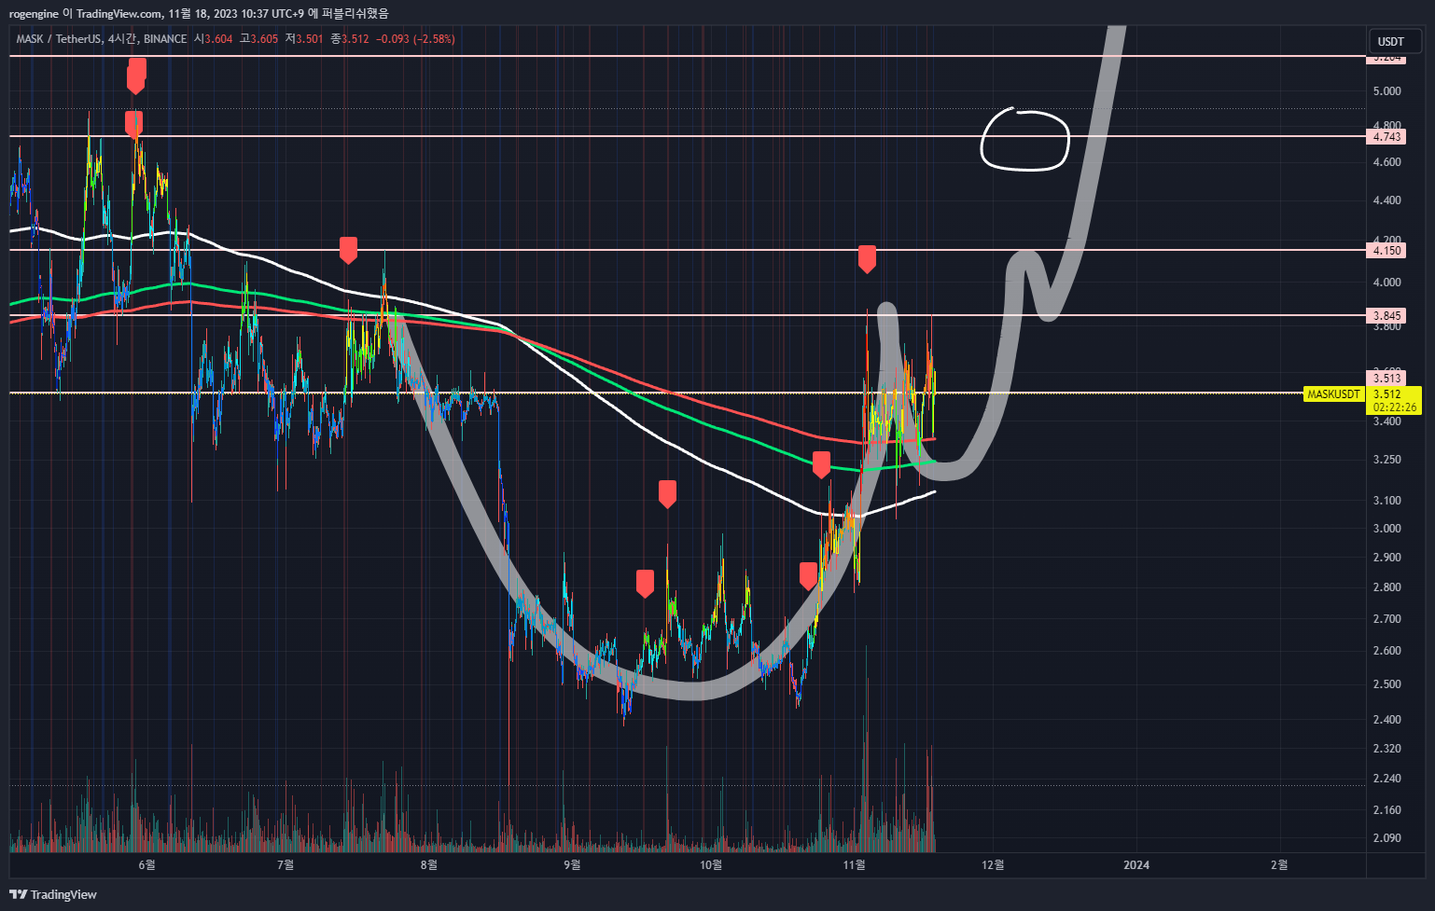Click the 4.400 price scale value
The width and height of the screenshot is (1435, 911).
point(1386,200)
